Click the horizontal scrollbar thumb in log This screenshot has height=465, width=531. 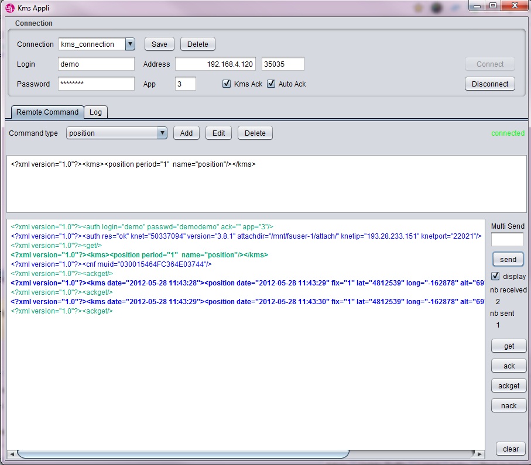[183, 454]
